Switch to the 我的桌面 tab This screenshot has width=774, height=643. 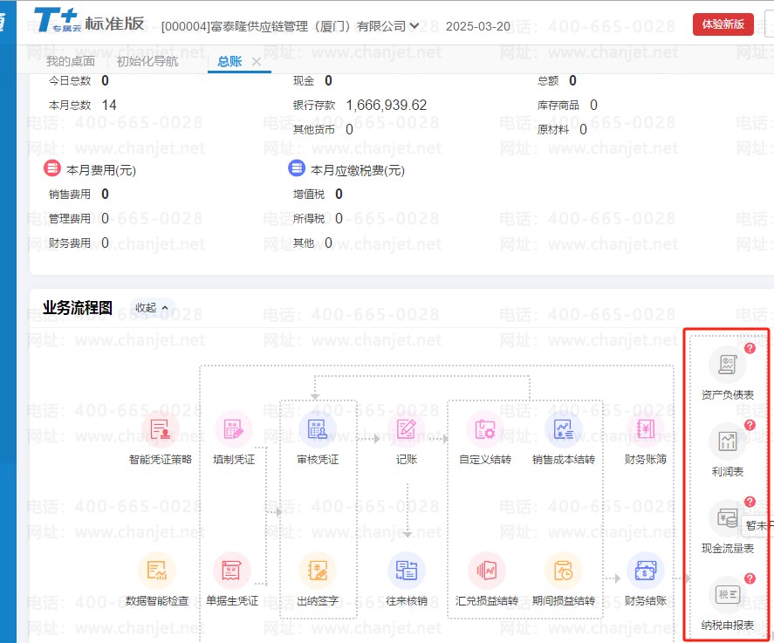tap(71, 61)
